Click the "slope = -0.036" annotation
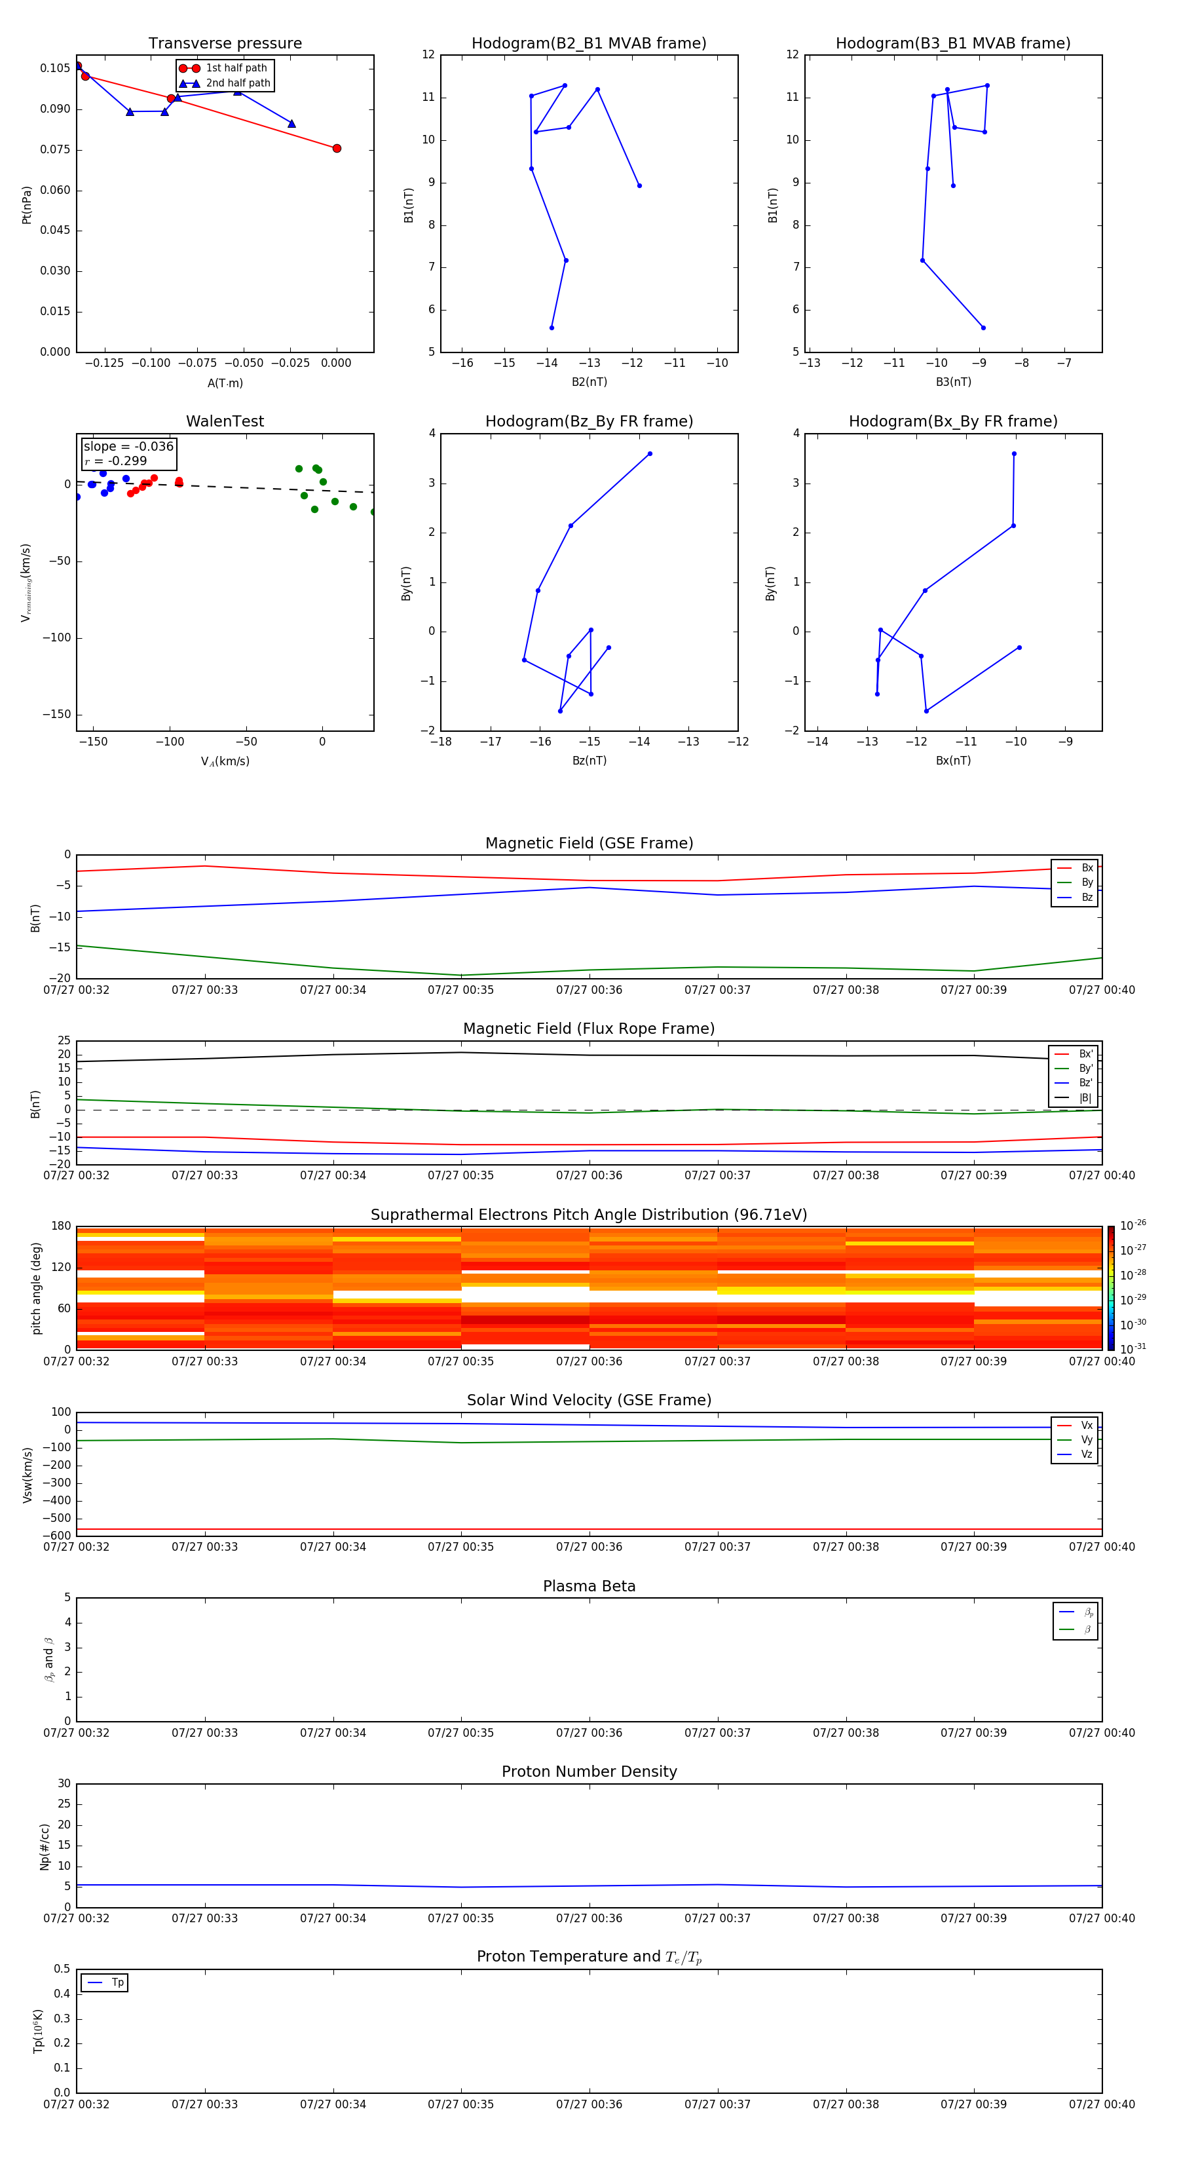 [x=128, y=447]
